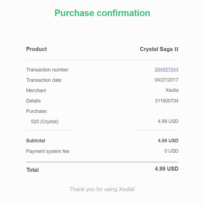Select the date 04/27/2017
Viewport: 204px width, 205px height.
tap(166, 80)
